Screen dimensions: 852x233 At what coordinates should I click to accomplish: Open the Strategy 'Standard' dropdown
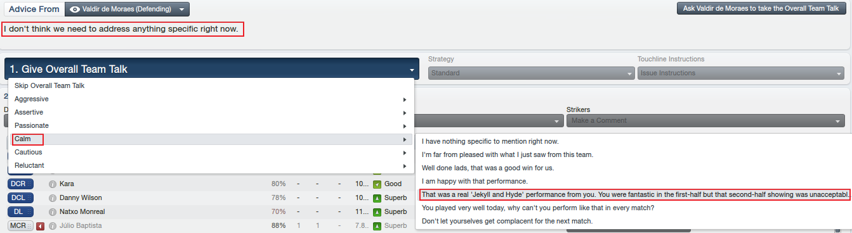(x=532, y=73)
